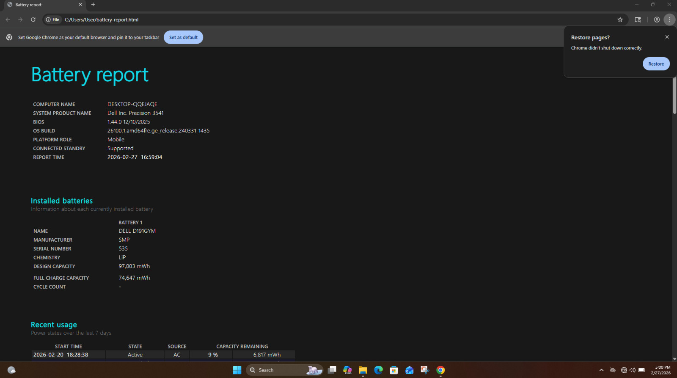Open the weather widget in the taskbar corner
The image size is (677, 378).
[x=11, y=370]
